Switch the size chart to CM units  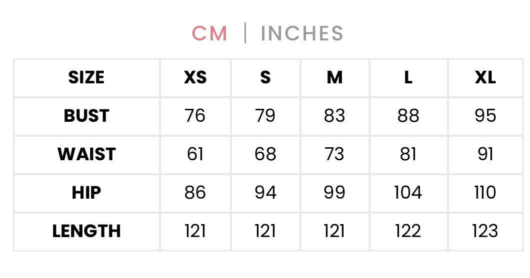(209, 34)
